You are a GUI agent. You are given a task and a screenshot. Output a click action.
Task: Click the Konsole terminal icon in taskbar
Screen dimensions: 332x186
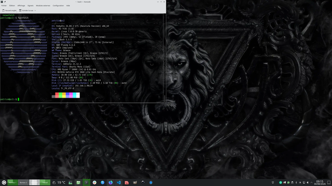87,182
